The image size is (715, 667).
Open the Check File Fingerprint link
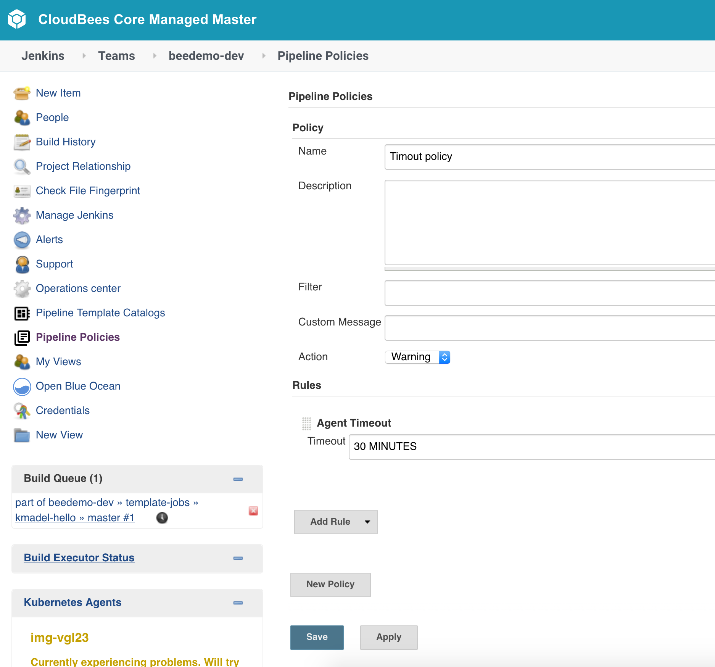[x=88, y=191]
